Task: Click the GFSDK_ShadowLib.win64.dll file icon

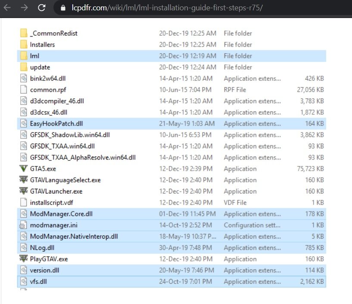Action: [24, 135]
